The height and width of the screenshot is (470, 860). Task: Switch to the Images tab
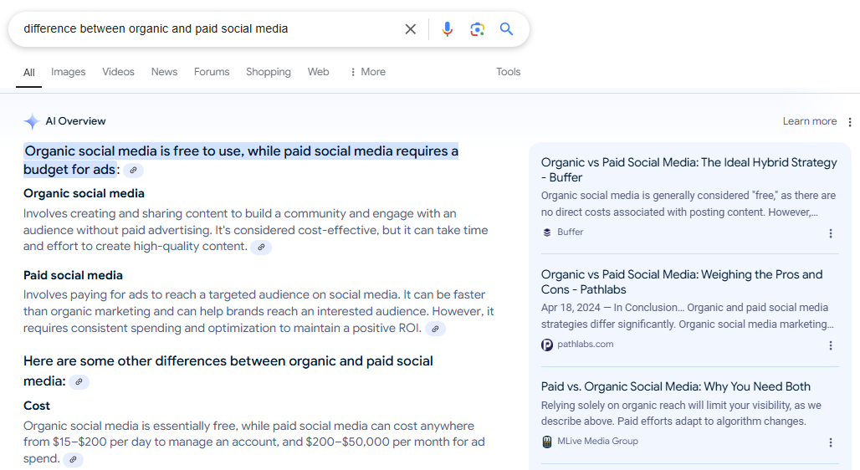point(68,72)
